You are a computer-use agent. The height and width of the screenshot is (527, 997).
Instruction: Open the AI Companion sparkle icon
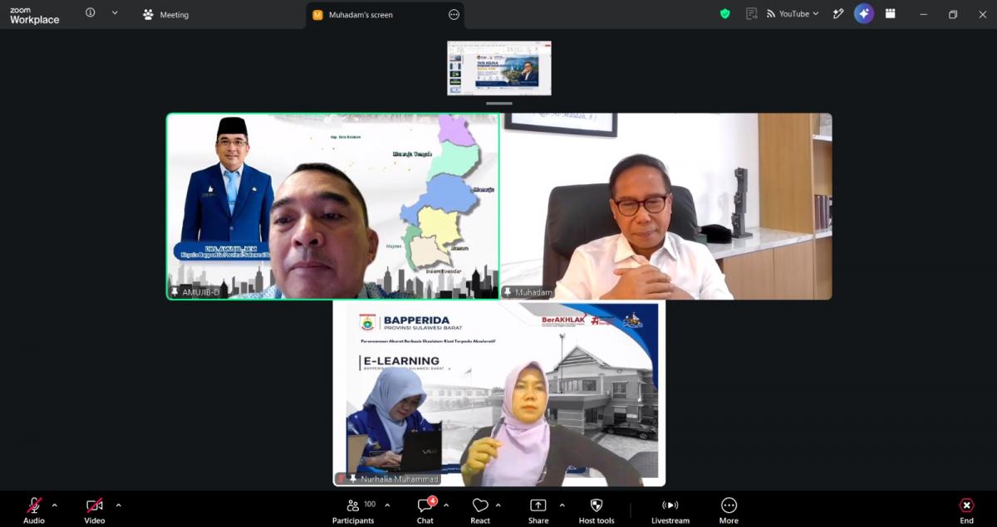click(864, 13)
